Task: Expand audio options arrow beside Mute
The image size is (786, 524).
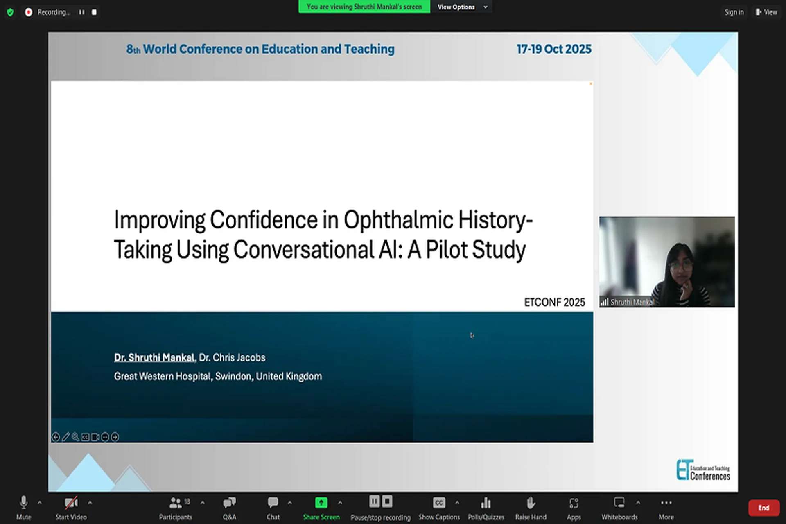Action: 40,502
